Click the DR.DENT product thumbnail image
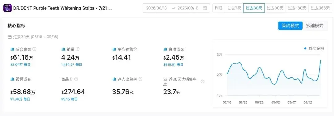334x116 pixels. coord(7,8)
